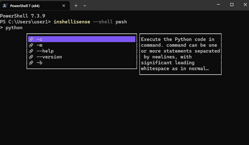249x145 pixels.
Task: Minimize the terminal window
Action: (218, 5)
